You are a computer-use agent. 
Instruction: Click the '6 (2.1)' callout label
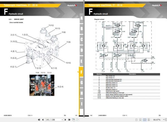[x=13, y=67]
